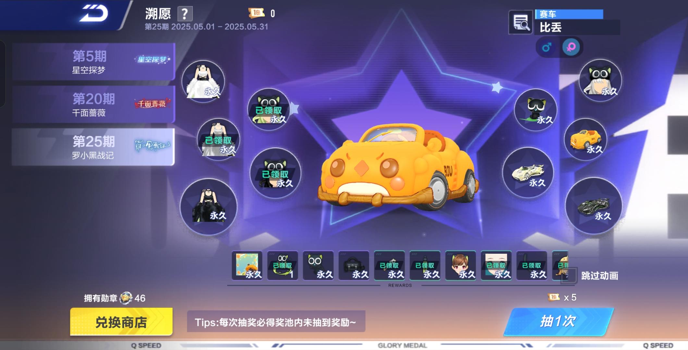Viewport: 688px width, 350px height.
Task: Preview the claimed black cat hair reward
Action: coord(275,173)
